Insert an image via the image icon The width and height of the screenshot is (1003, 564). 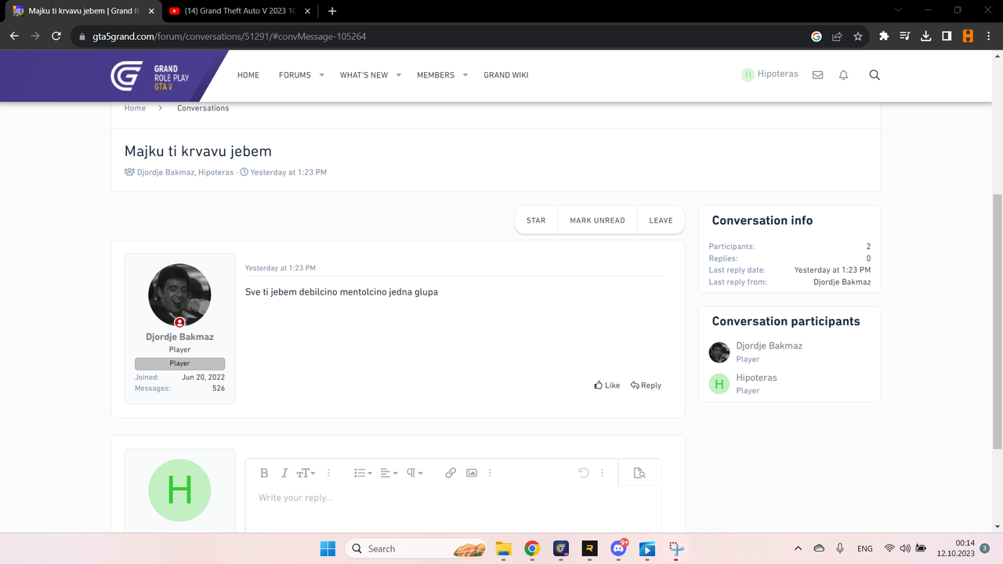click(x=472, y=472)
